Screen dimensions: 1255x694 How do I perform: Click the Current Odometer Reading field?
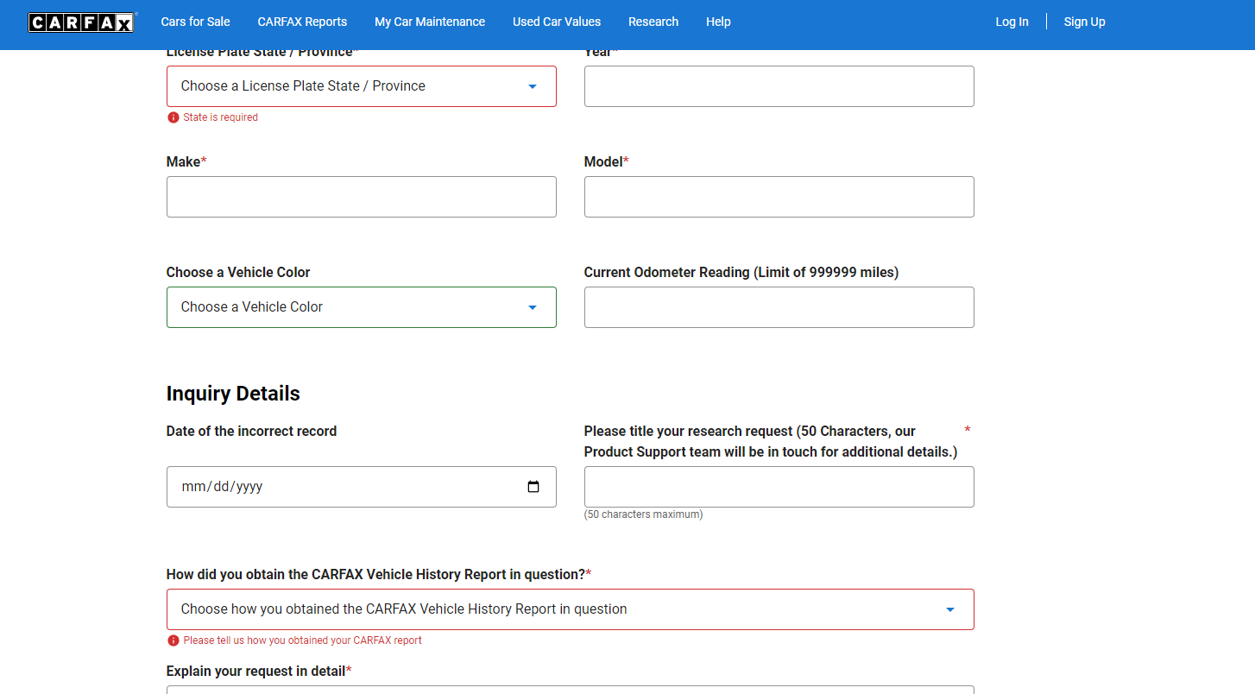tap(779, 307)
